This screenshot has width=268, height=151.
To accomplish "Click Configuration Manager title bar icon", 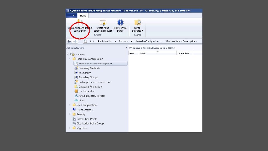I will tap(68, 11).
